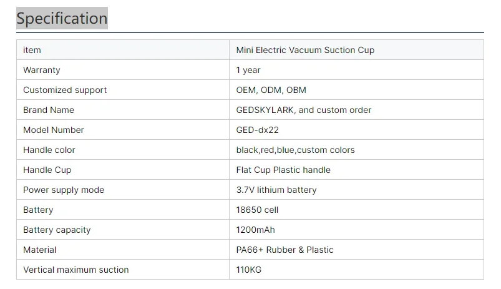Click the Power supply mode label
Image resolution: width=501 pixels, height=289 pixels.
pyautogui.click(x=64, y=190)
